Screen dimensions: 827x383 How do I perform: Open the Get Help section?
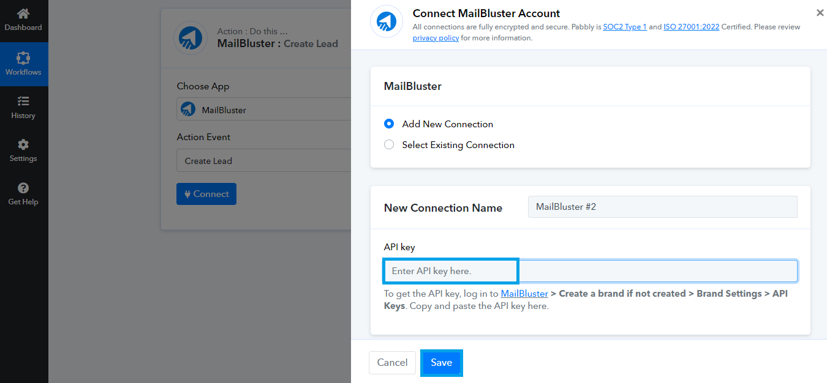[x=23, y=194]
